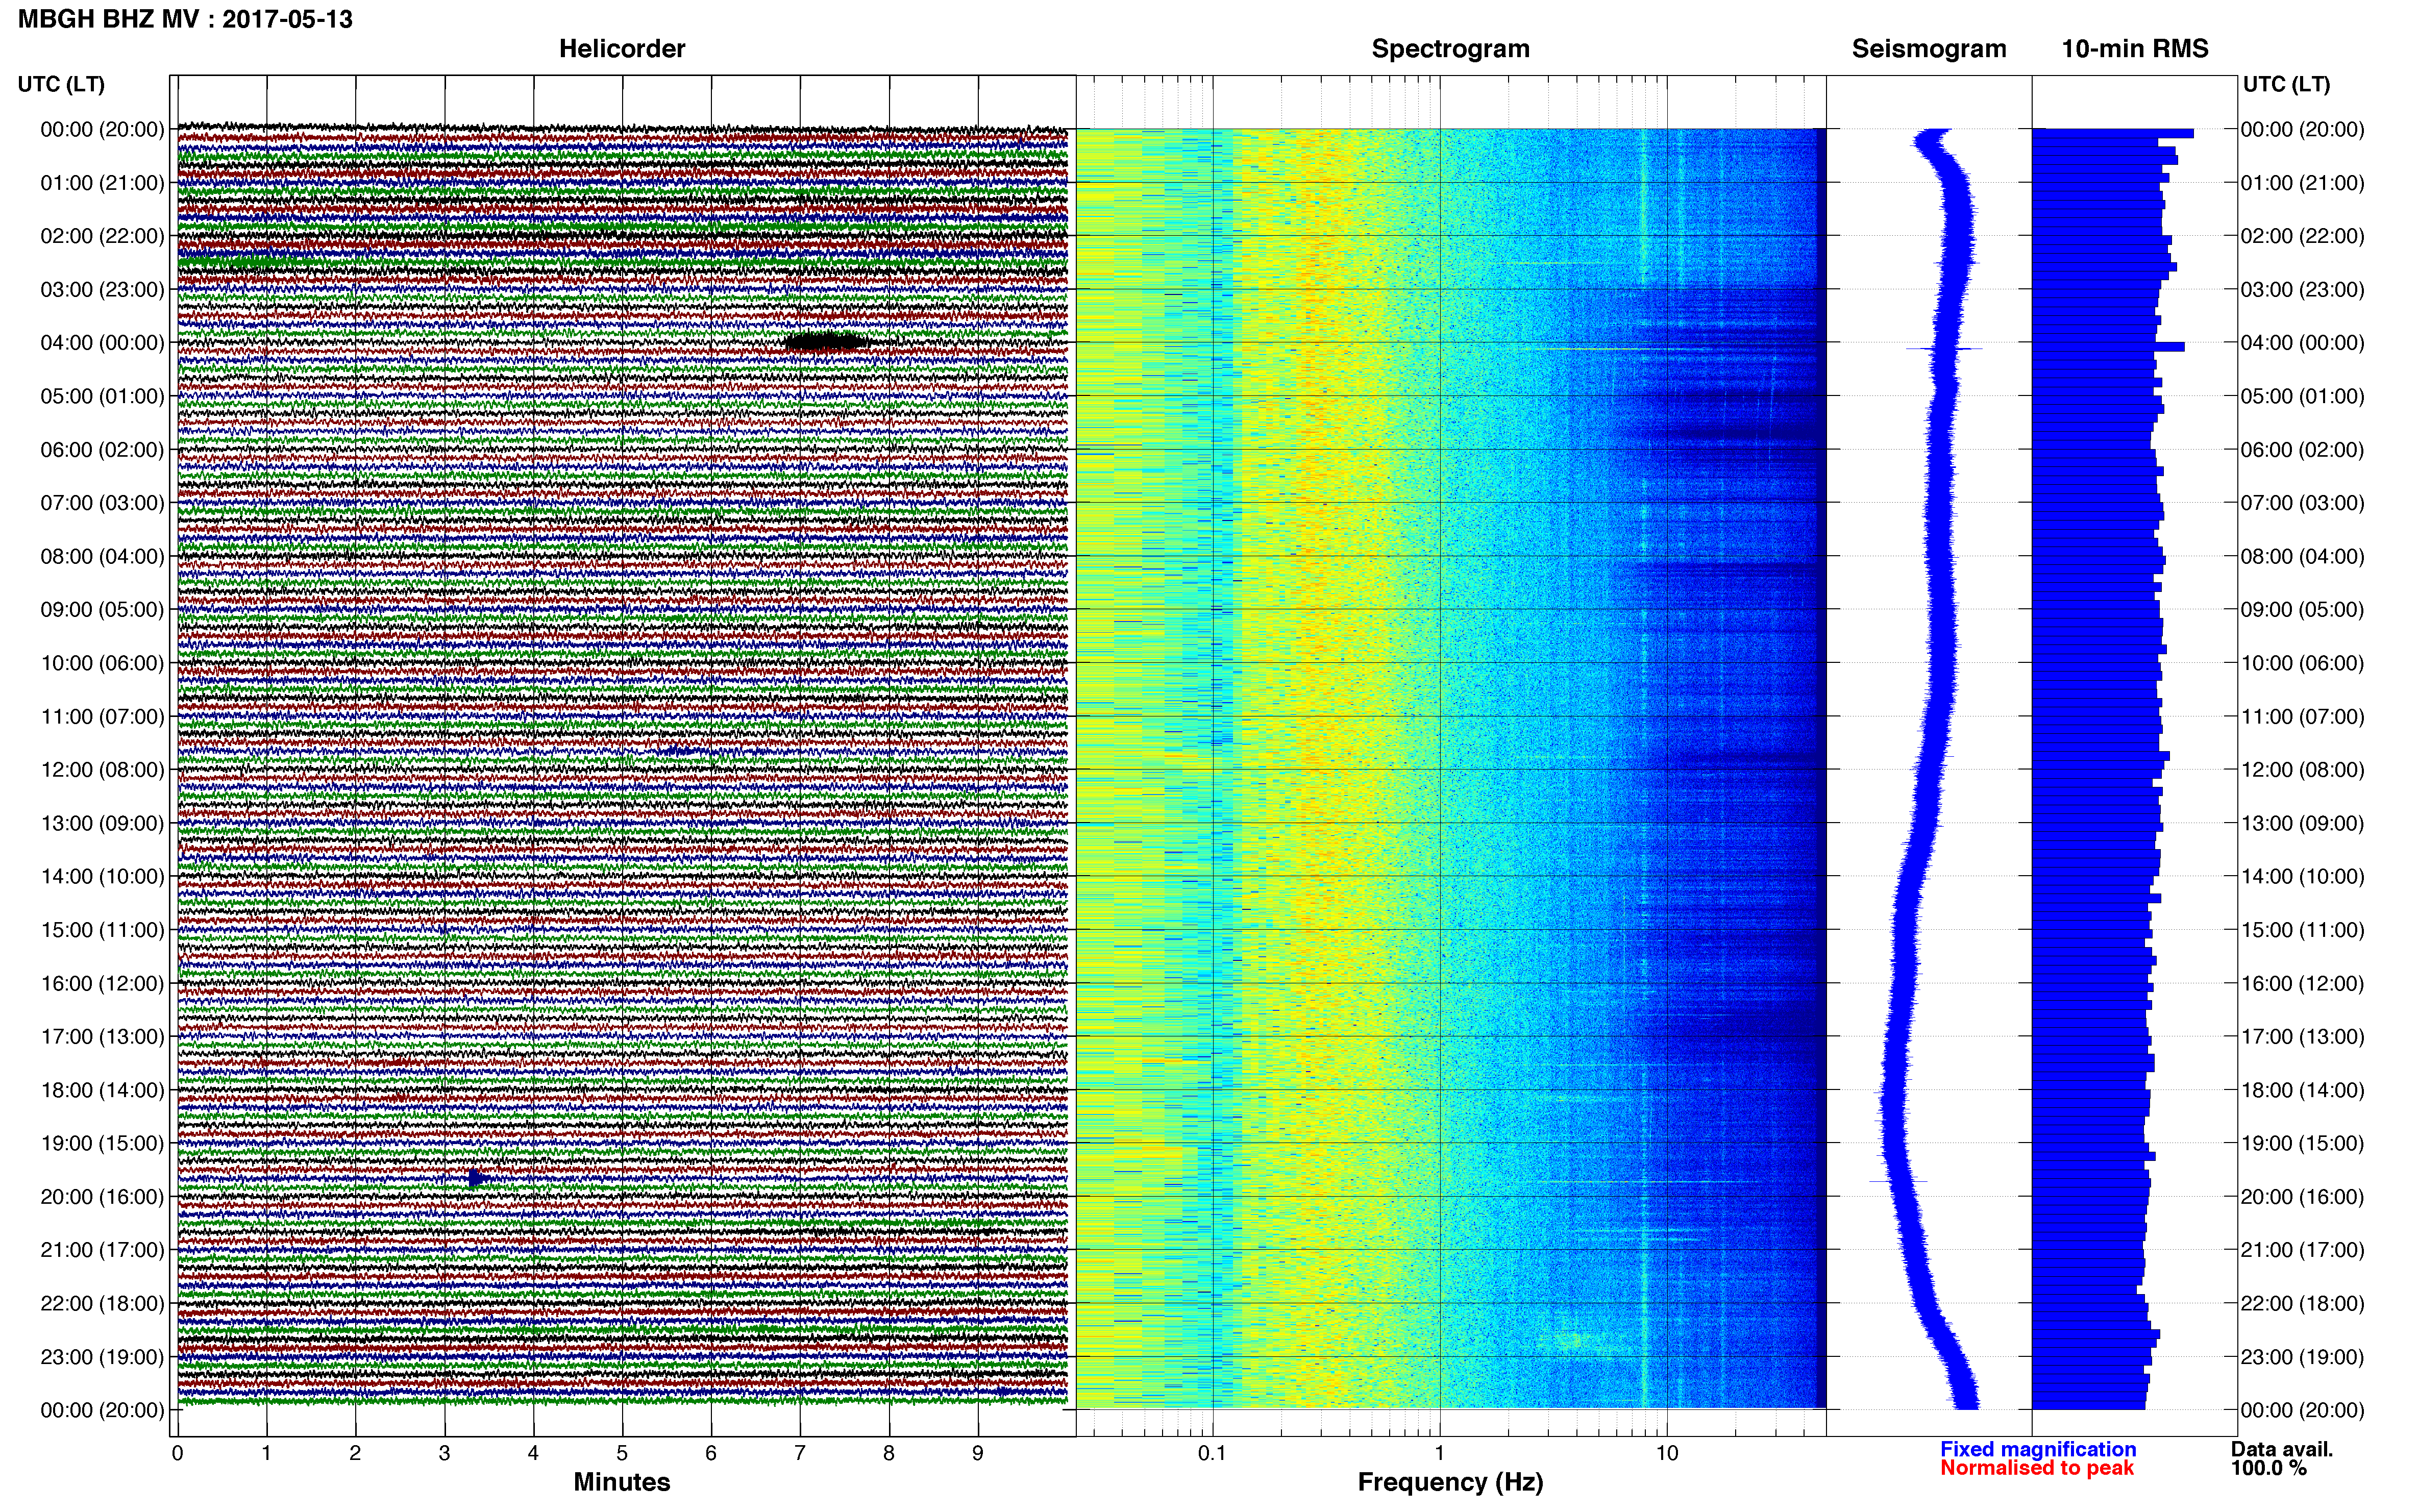This screenshot has height=1512, width=2419.
Task: Click the left-axis time label "06:00 (02:00)"
Action: (x=102, y=450)
